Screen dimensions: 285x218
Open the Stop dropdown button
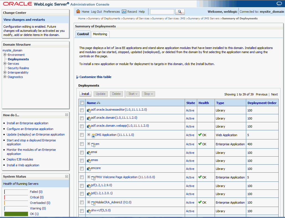pos(148,94)
